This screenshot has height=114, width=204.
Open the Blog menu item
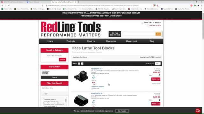tap(152, 41)
